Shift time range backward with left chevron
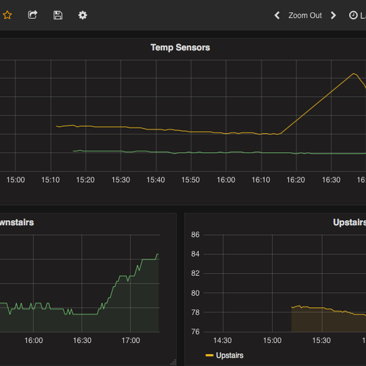366x366 pixels. click(x=277, y=15)
